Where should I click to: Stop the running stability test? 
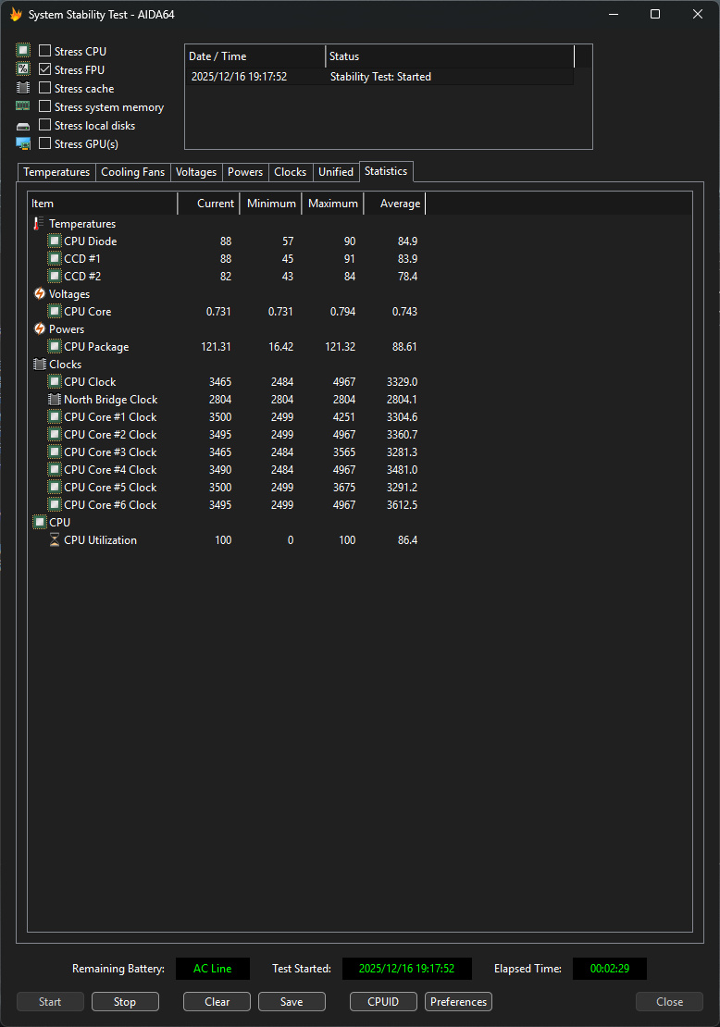[125, 1002]
